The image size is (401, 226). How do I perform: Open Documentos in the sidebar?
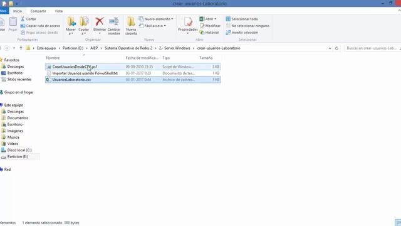pyautogui.click(x=18, y=118)
